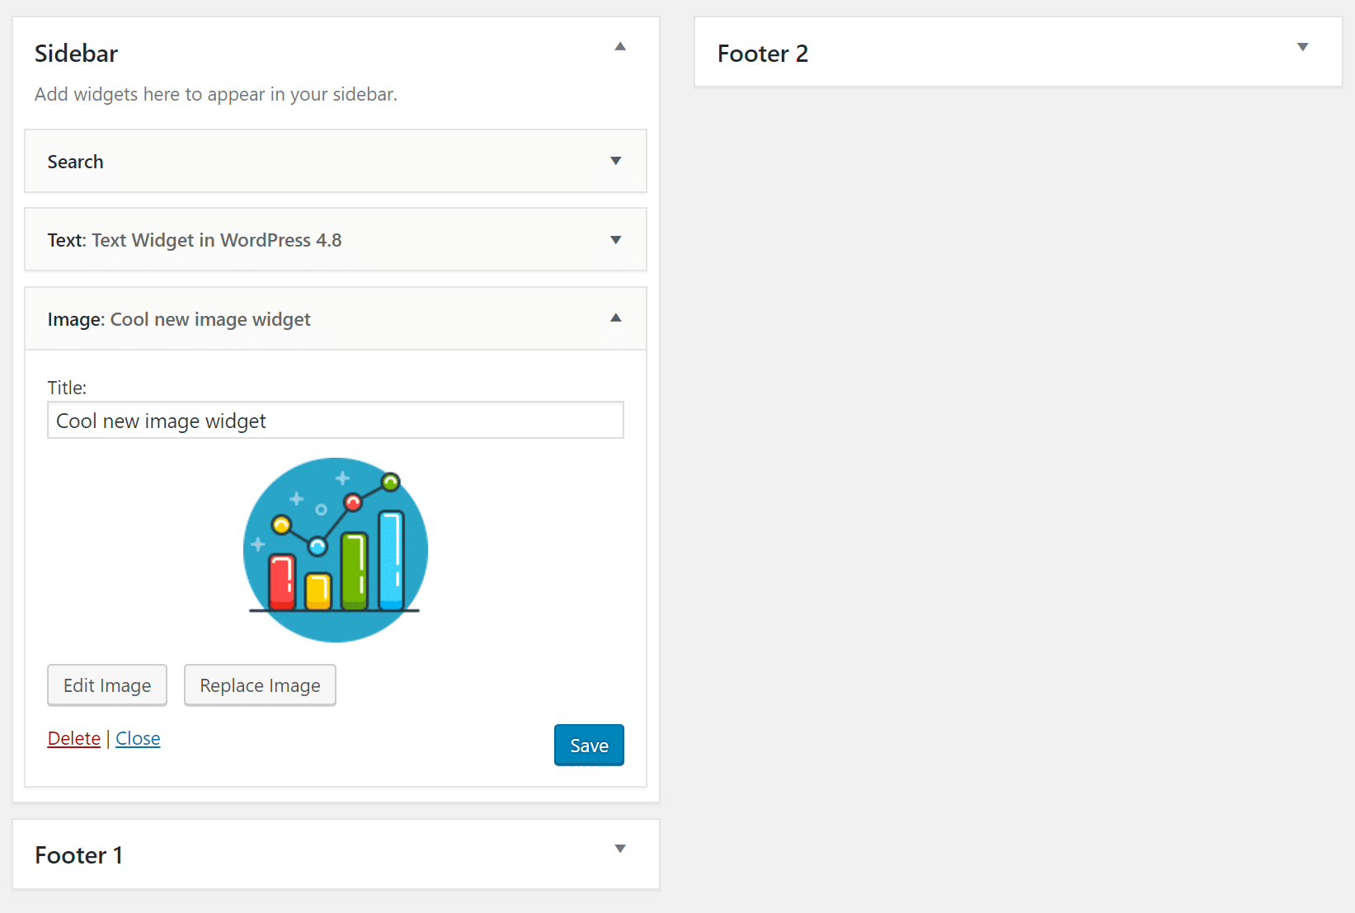Click the Footer 2 disclosure triangle icon
Viewport: 1355px width, 913px height.
(x=1301, y=48)
